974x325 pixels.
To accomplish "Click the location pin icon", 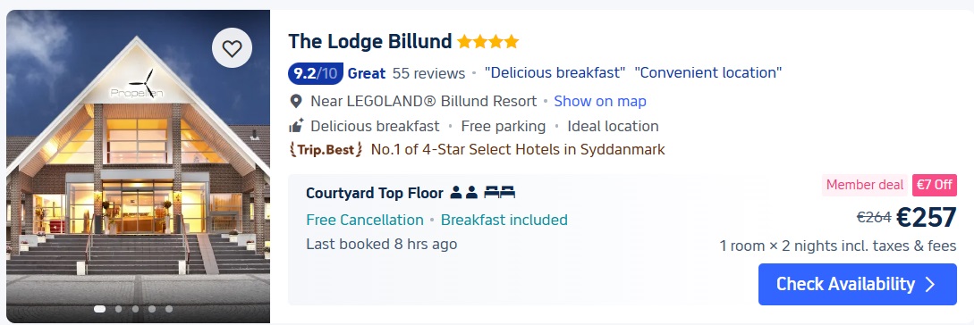I will coord(296,101).
